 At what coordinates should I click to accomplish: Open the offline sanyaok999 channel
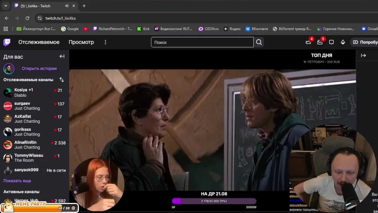[35, 170]
